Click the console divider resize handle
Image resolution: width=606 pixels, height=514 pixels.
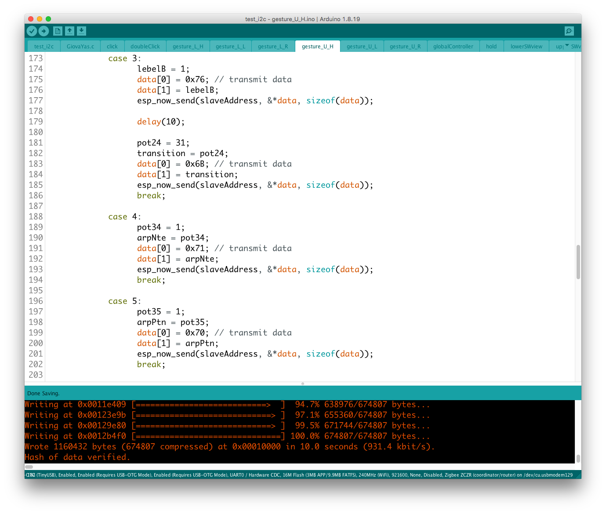[303, 384]
